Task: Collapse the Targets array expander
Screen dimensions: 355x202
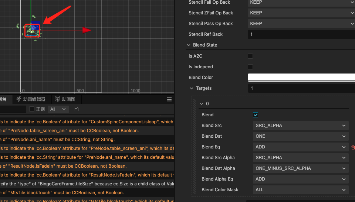Action: pyautogui.click(x=192, y=88)
